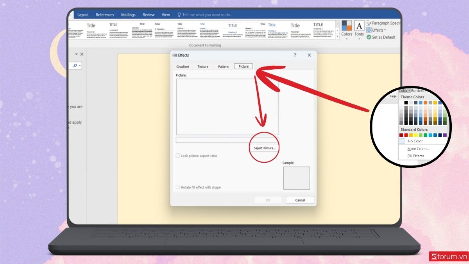The height and width of the screenshot is (264, 469).
Task: Switch to the Texture tab
Action: [x=203, y=66]
